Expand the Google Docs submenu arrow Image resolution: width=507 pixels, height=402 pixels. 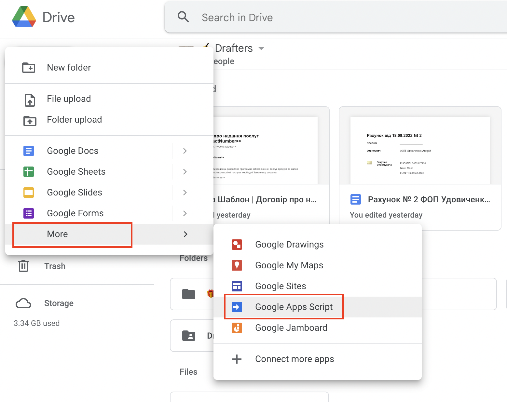(185, 151)
